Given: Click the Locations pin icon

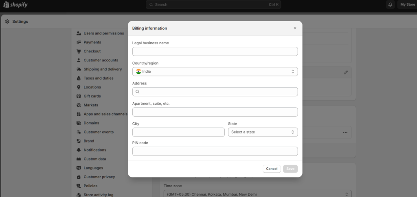Looking at the screenshot, I should point(79,87).
